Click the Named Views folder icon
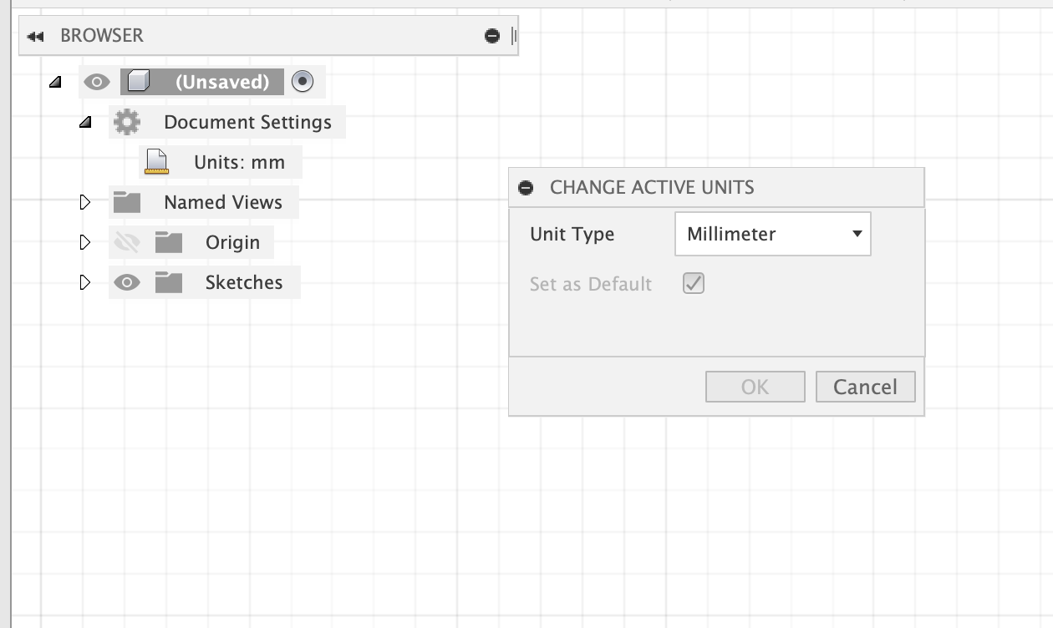Viewport: 1053px width, 628px height. click(x=127, y=202)
